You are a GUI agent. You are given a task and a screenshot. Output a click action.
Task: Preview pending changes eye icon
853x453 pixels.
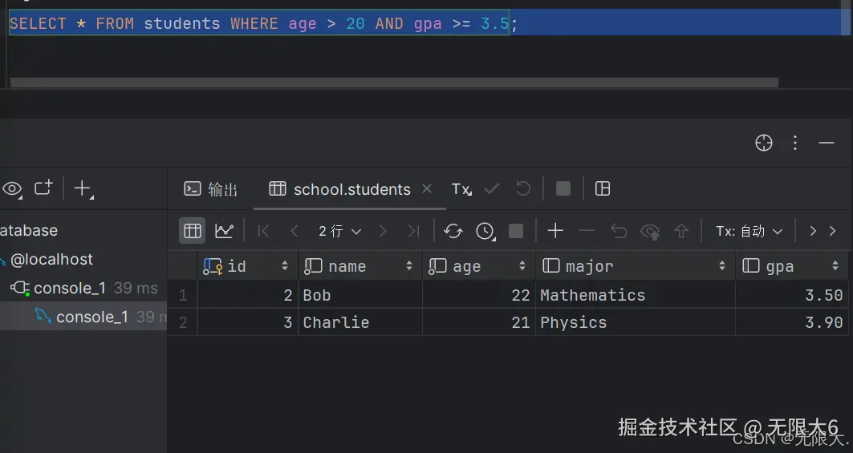(650, 232)
